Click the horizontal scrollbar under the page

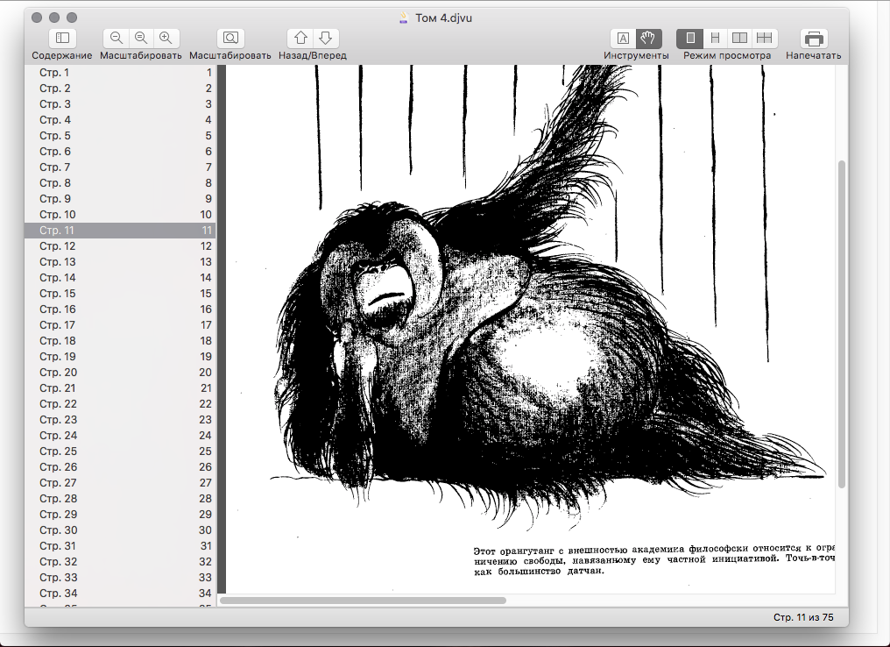[x=364, y=601]
